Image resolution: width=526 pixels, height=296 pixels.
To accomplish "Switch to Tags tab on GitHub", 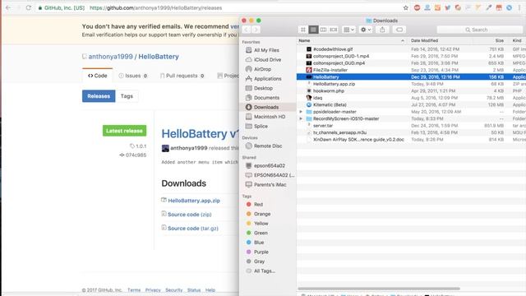I will (127, 96).
